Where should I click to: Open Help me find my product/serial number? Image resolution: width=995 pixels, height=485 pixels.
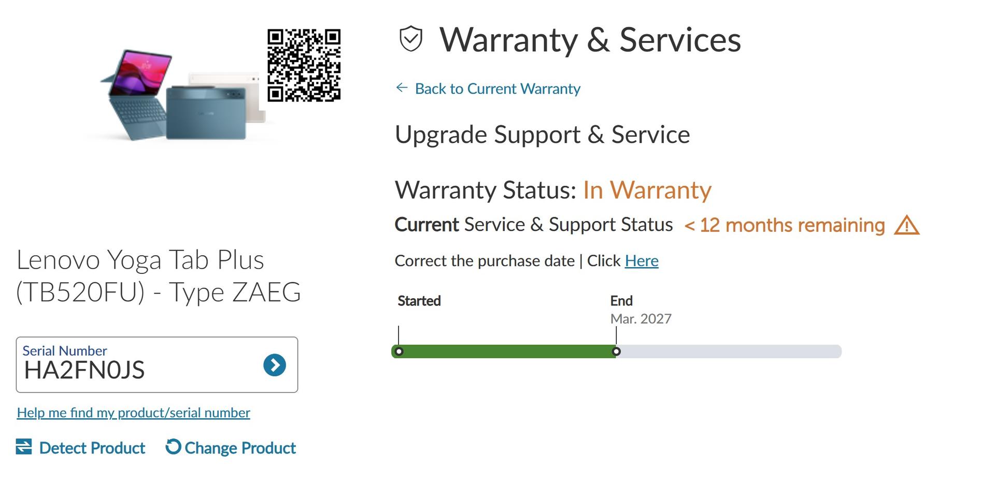pyautogui.click(x=134, y=413)
